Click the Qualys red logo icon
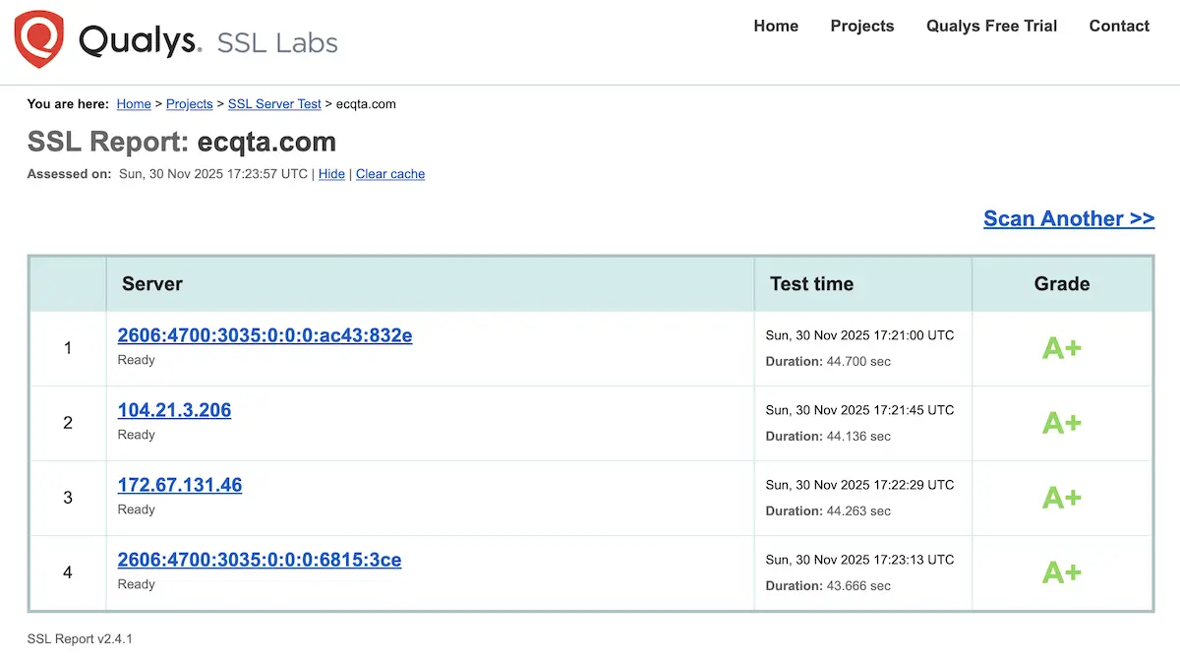Screen dimensions: 1180x658 (39, 39)
